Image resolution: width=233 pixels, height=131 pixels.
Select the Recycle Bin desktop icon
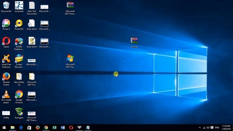6,7
